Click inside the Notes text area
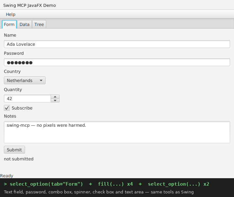Image resolution: width=234 pixels, height=197 pixels. point(117,132)
